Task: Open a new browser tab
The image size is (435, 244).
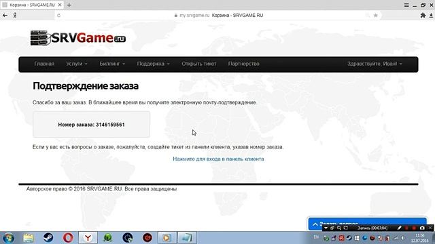Action: coord(69,5)
